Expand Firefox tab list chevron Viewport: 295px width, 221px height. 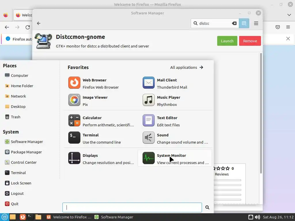[x=289, y=15]
